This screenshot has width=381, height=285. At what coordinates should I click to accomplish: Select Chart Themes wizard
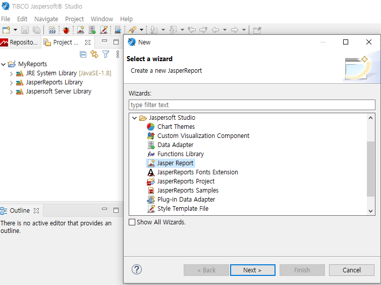(x=176, y=127)
